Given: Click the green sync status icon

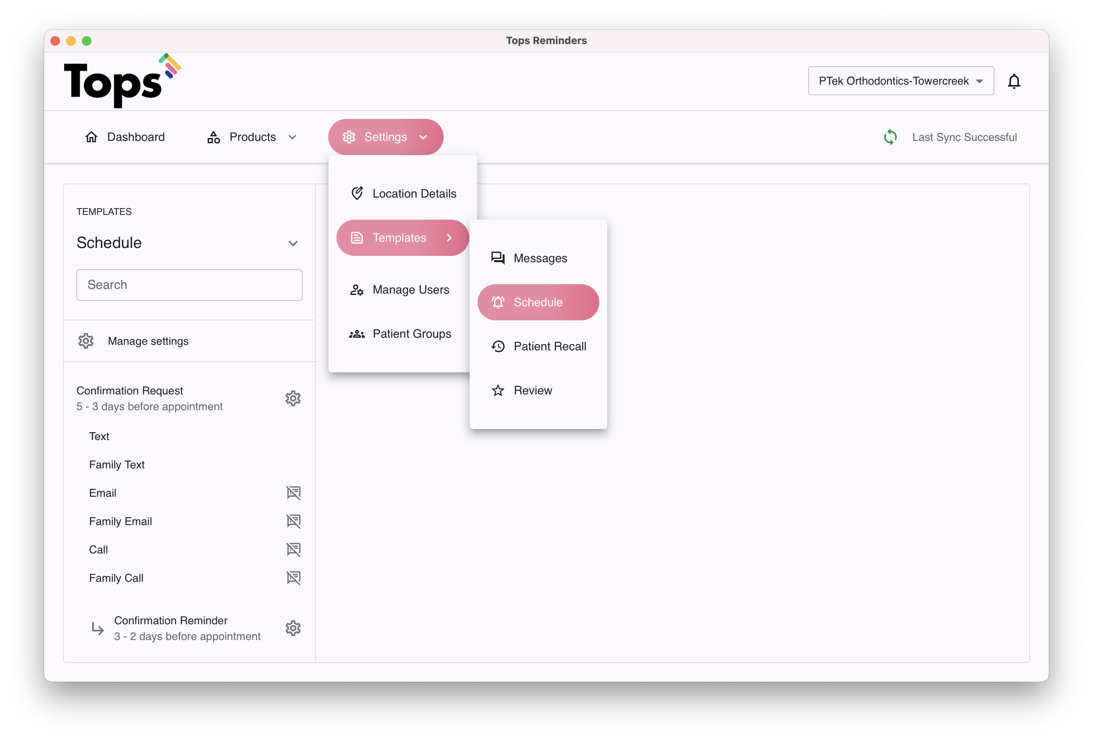Looking at the screenshot, I should [x=890, y=137].
